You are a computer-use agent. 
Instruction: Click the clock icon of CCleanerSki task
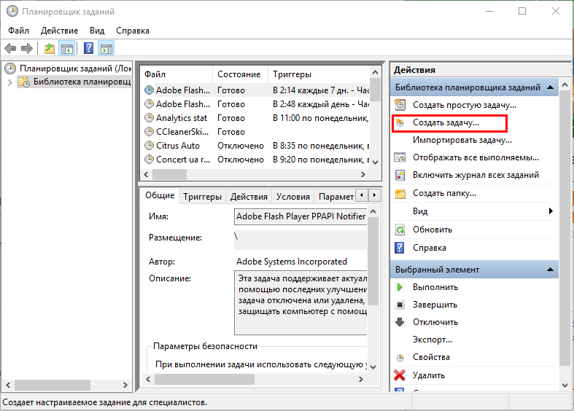(x=149, y=132)
